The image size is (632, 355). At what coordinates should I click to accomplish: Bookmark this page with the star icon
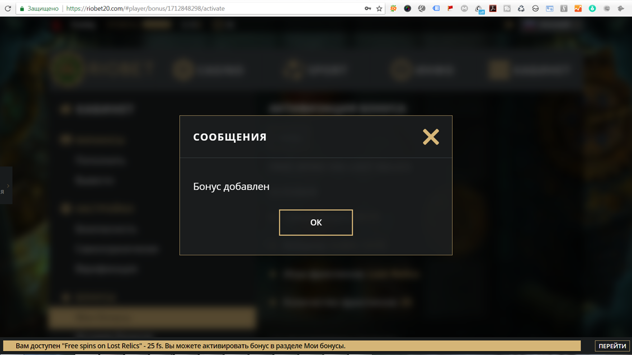[379, 8]
